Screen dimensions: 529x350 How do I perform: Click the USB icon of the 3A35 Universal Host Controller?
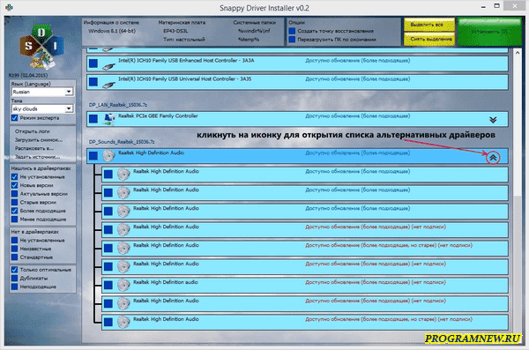click(108, 85)
